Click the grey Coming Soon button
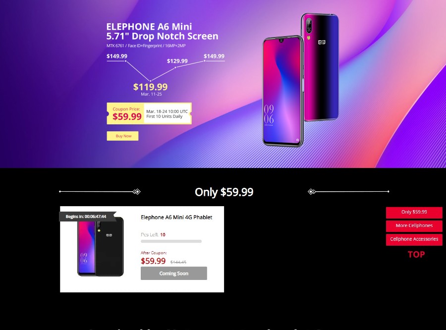Image resolution: width=446 pixels, height=330 pixels. click(x=174, y=274)
